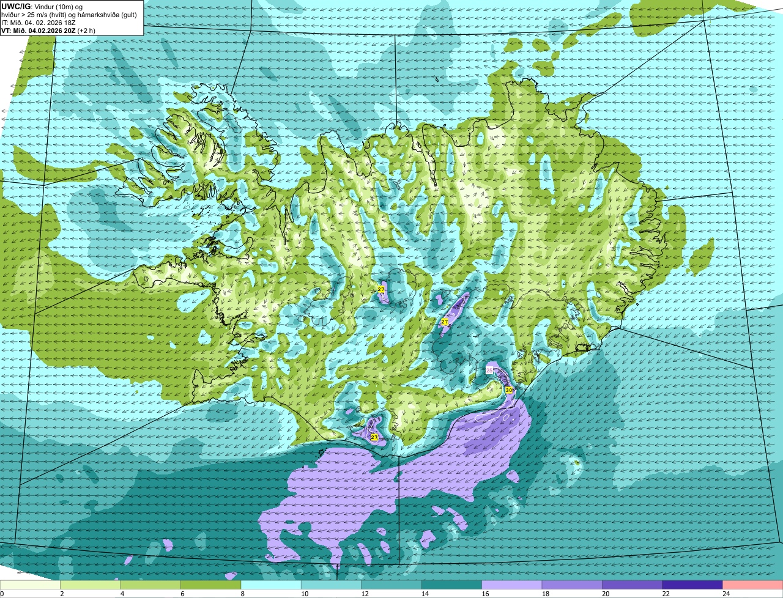This screenshot has height=598, width=783.
Task: Pick the 20–22 m/s violet legend segment
Action: coord(633,585)
